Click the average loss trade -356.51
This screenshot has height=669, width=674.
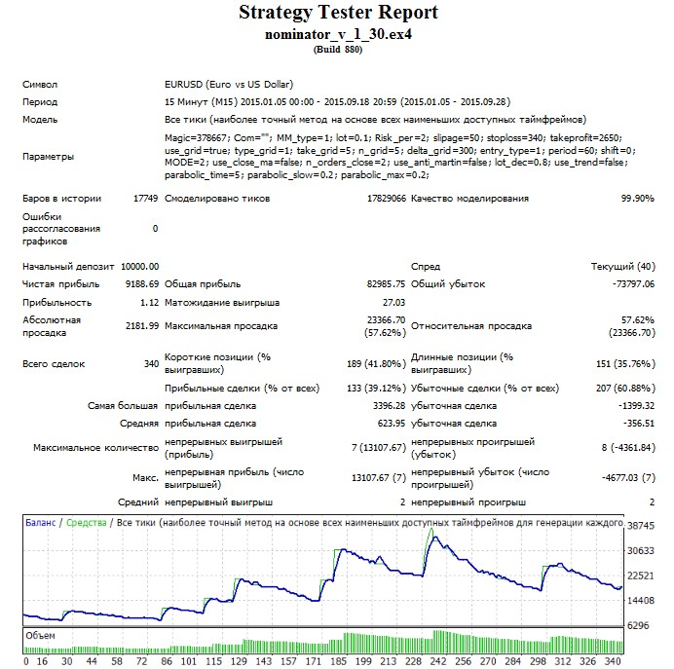(639, 424)
